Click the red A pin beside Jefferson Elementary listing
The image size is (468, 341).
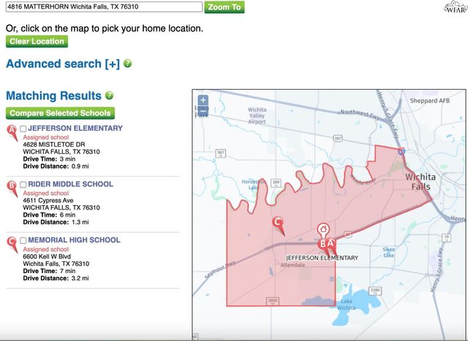12,131
